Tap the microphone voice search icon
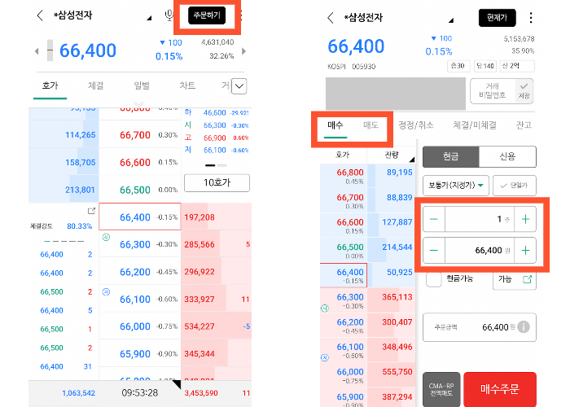This screenshot has width=570, height=407. click(x=169, y=15)
